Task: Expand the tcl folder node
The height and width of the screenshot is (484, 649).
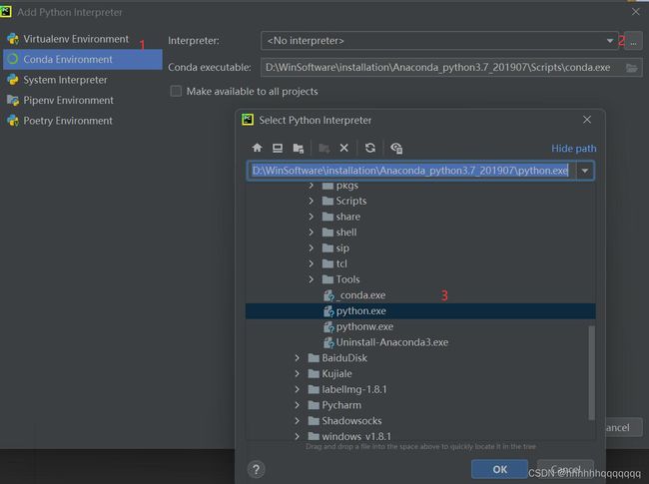Action: pos(311,263)
